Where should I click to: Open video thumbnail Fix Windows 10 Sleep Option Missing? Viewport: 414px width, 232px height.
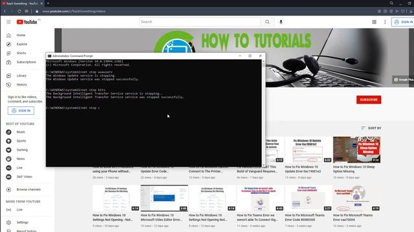[x=356, y=150]
